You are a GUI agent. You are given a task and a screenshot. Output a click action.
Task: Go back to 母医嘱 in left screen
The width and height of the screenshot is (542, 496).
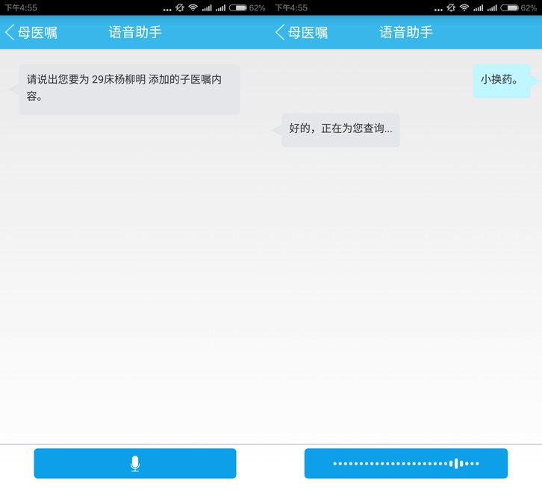(x=31, y=33)
